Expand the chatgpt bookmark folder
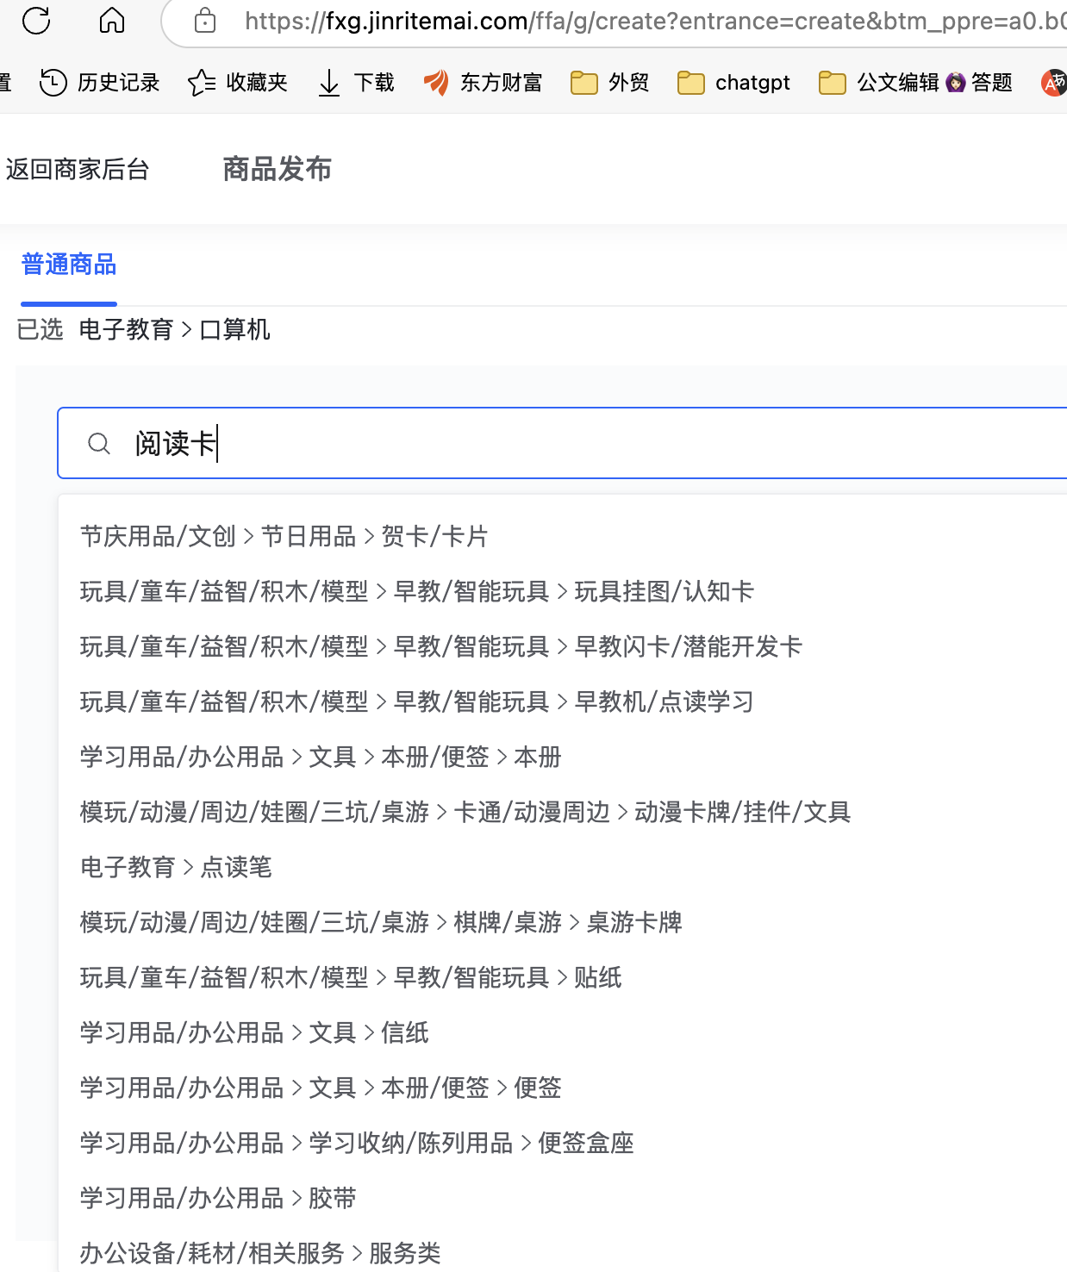 pyautogui.click(x=734, y=83)
